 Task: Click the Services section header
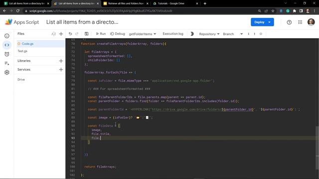pos(24,70)
